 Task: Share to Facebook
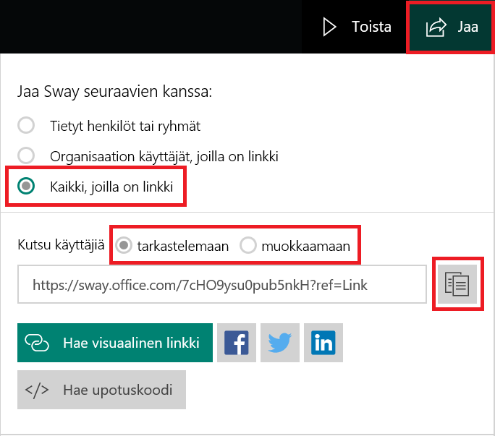[237, 343]
